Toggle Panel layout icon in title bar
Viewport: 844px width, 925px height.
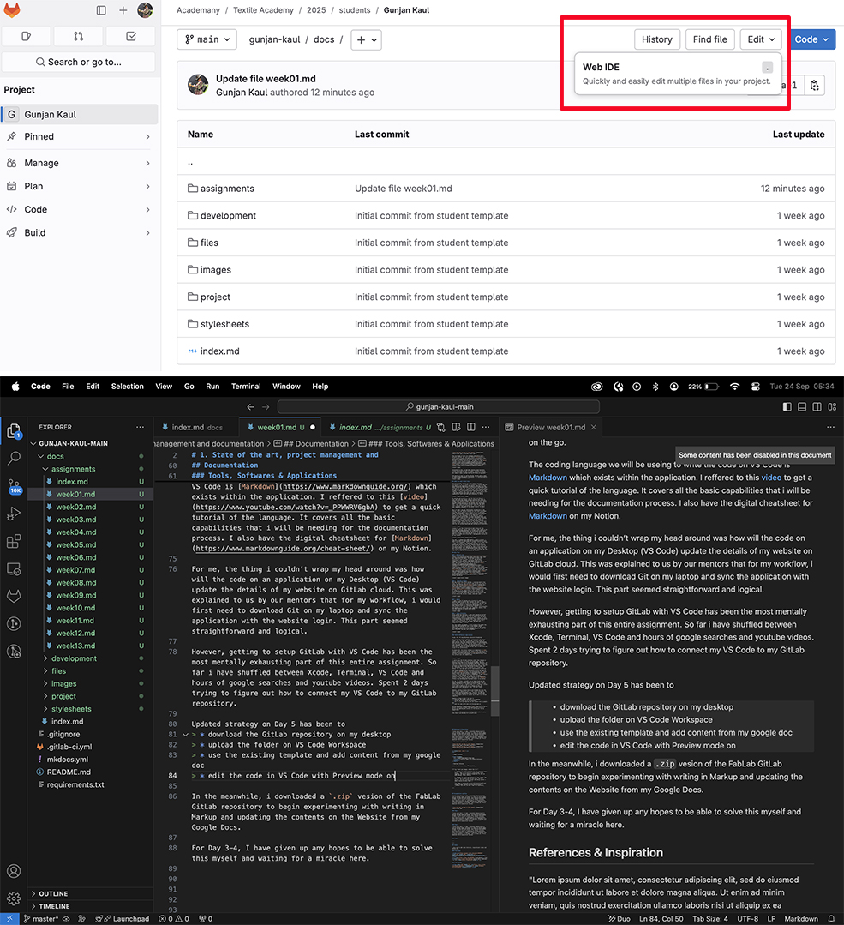coord(801,407)
